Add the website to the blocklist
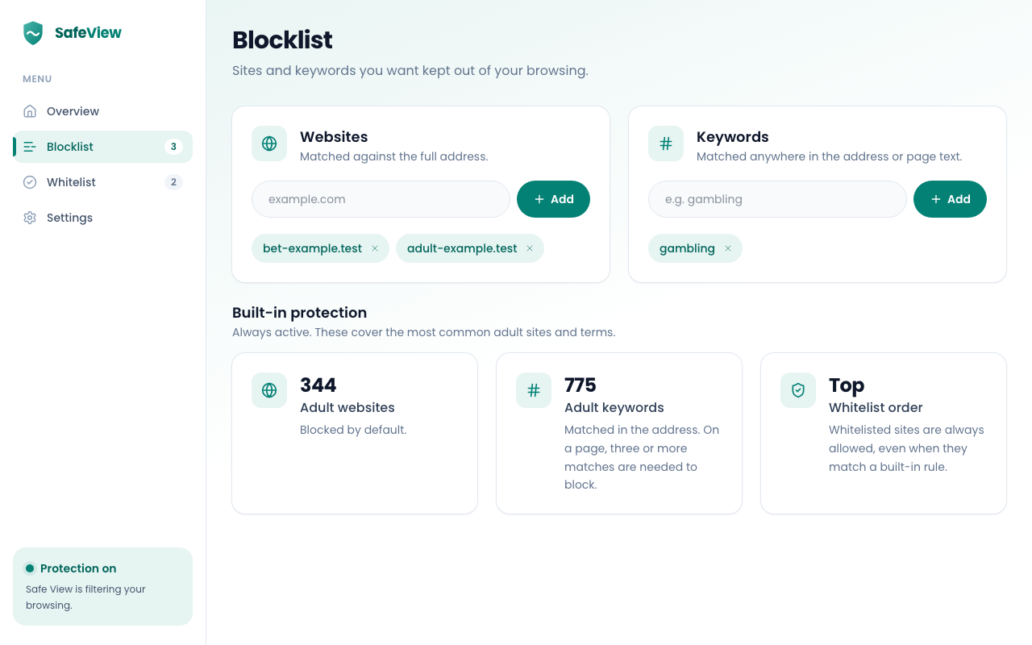Viewport: 1032px width, 645px height. coord(553,199)
